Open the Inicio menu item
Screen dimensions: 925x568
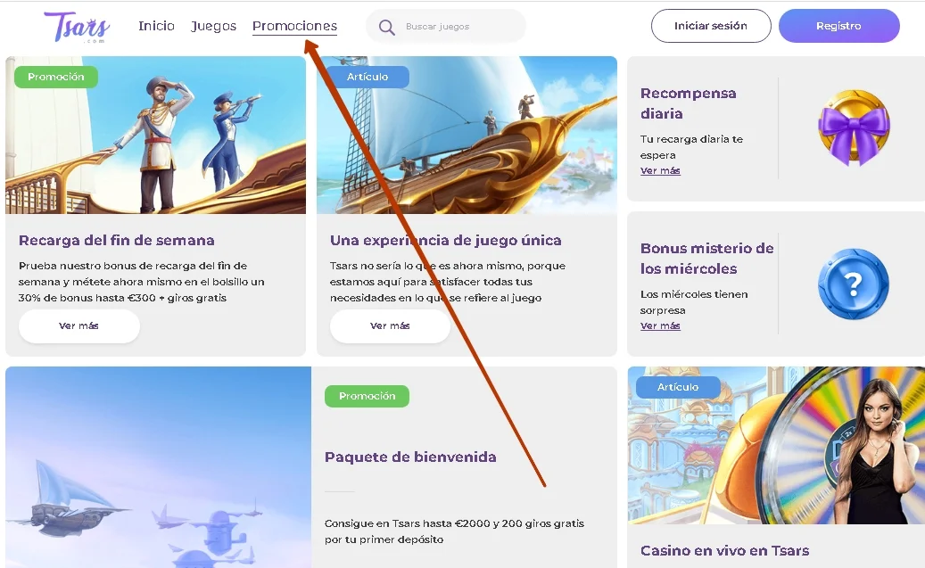tap(156, 26)
